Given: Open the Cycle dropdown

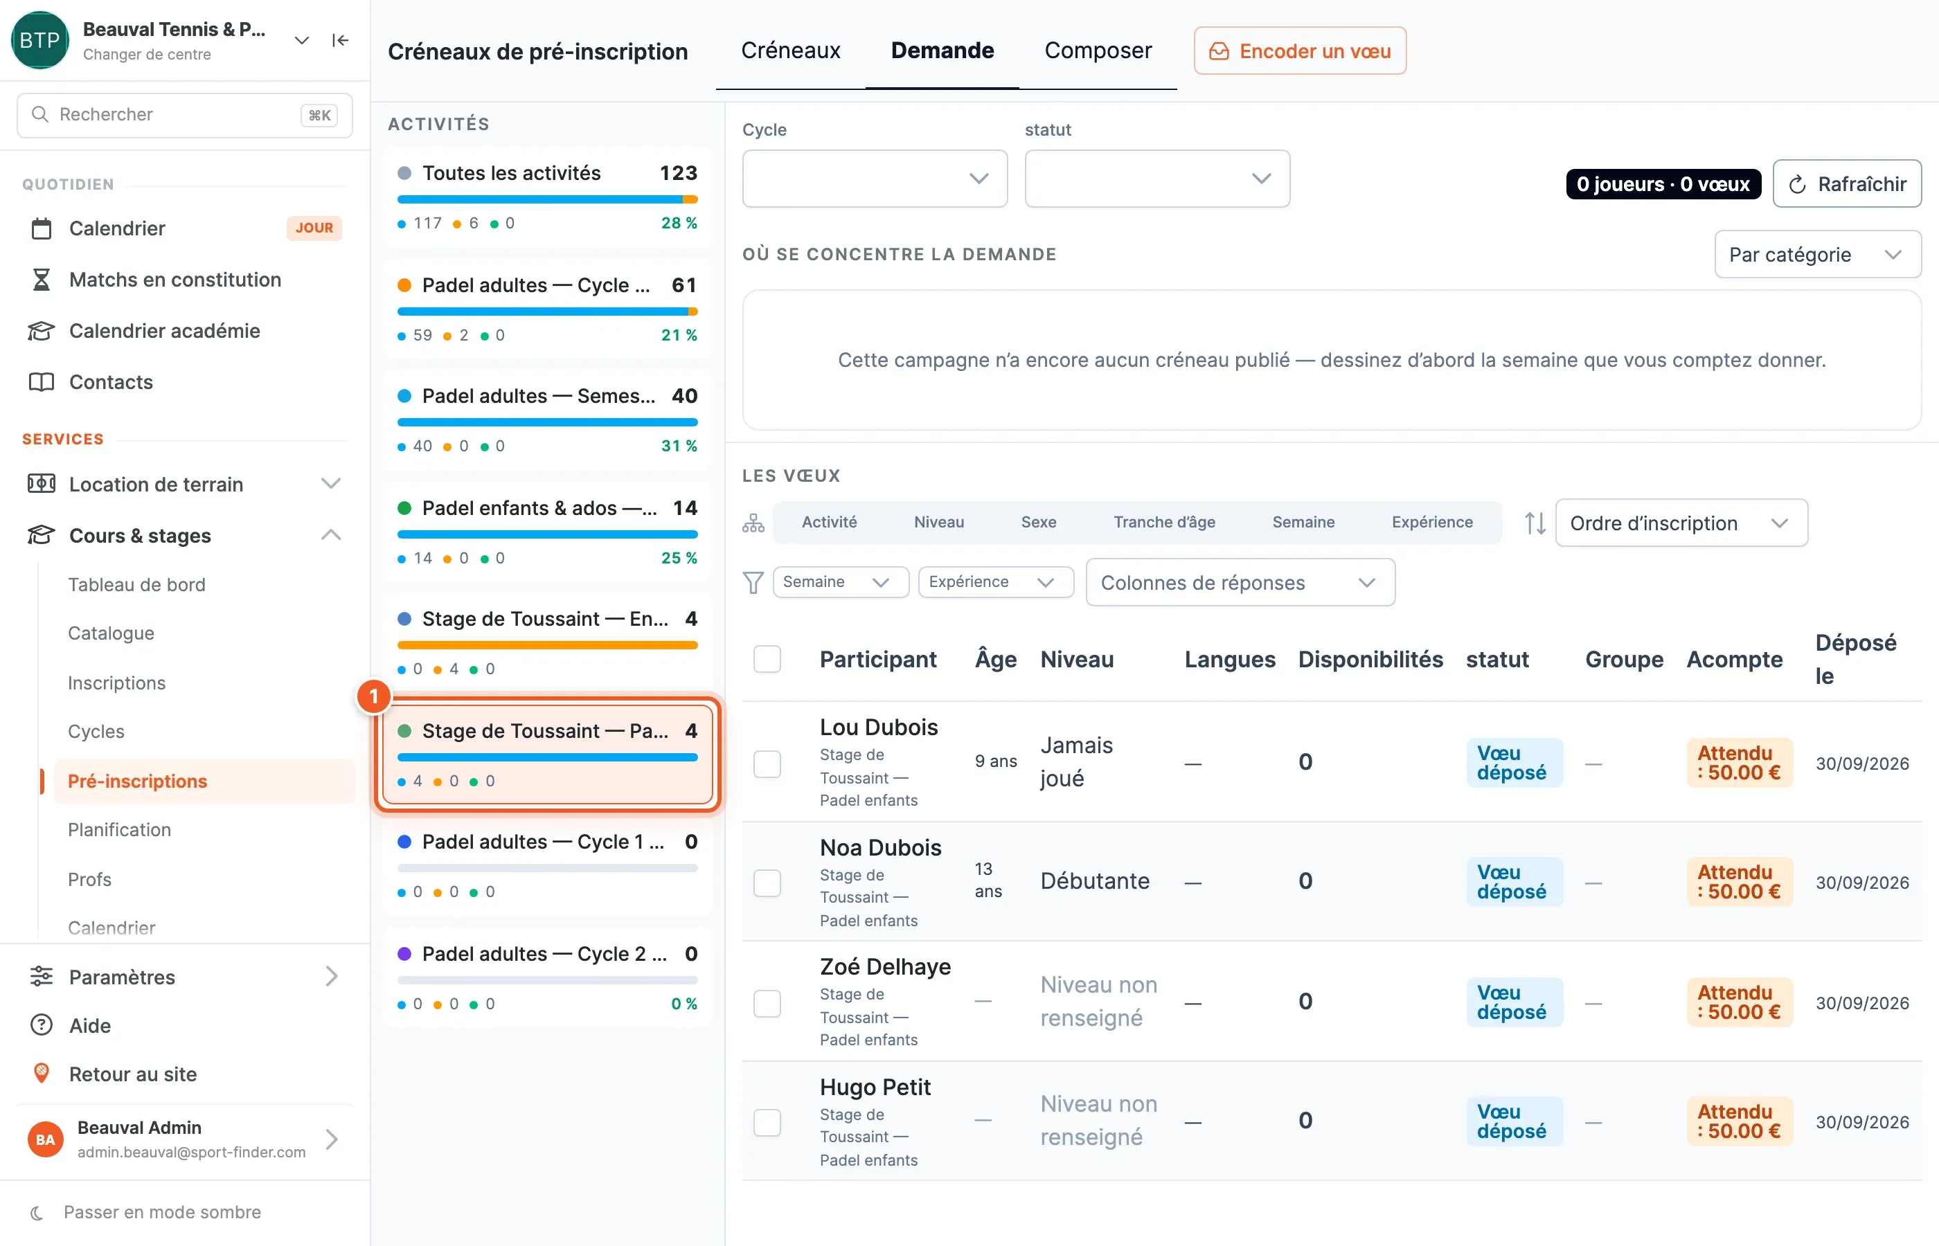Looking at the screenshot, I should coord(874,179).
